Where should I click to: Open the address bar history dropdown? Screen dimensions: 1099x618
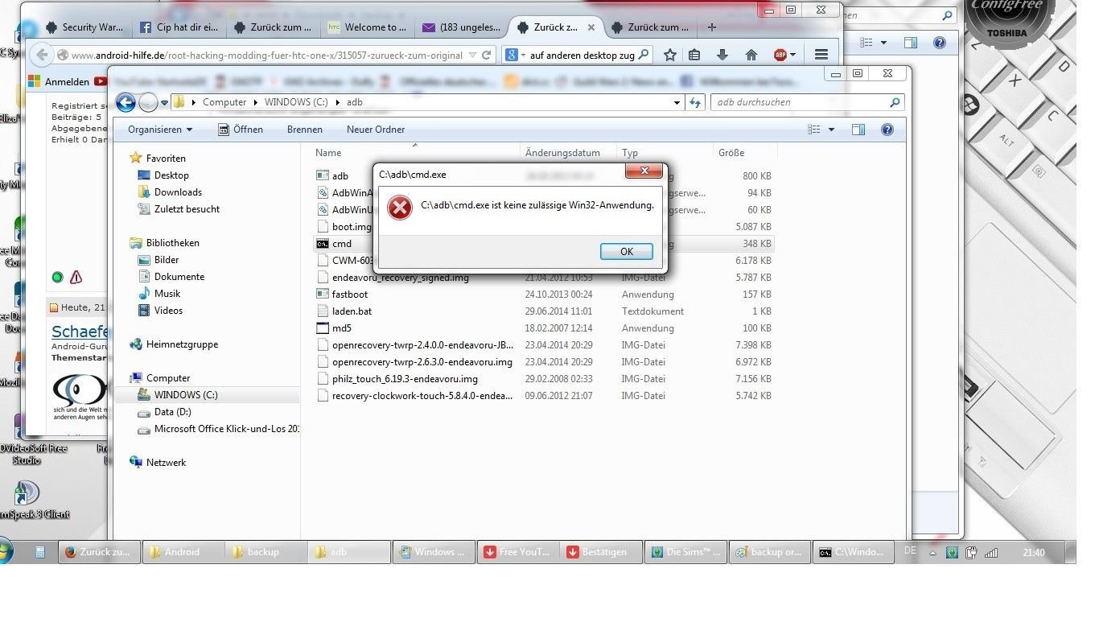click(677, 102)
